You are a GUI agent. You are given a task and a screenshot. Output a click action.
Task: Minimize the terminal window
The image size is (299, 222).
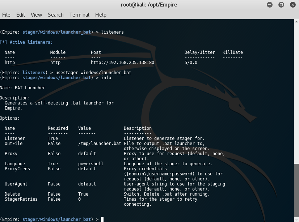(x=270, y=5)
